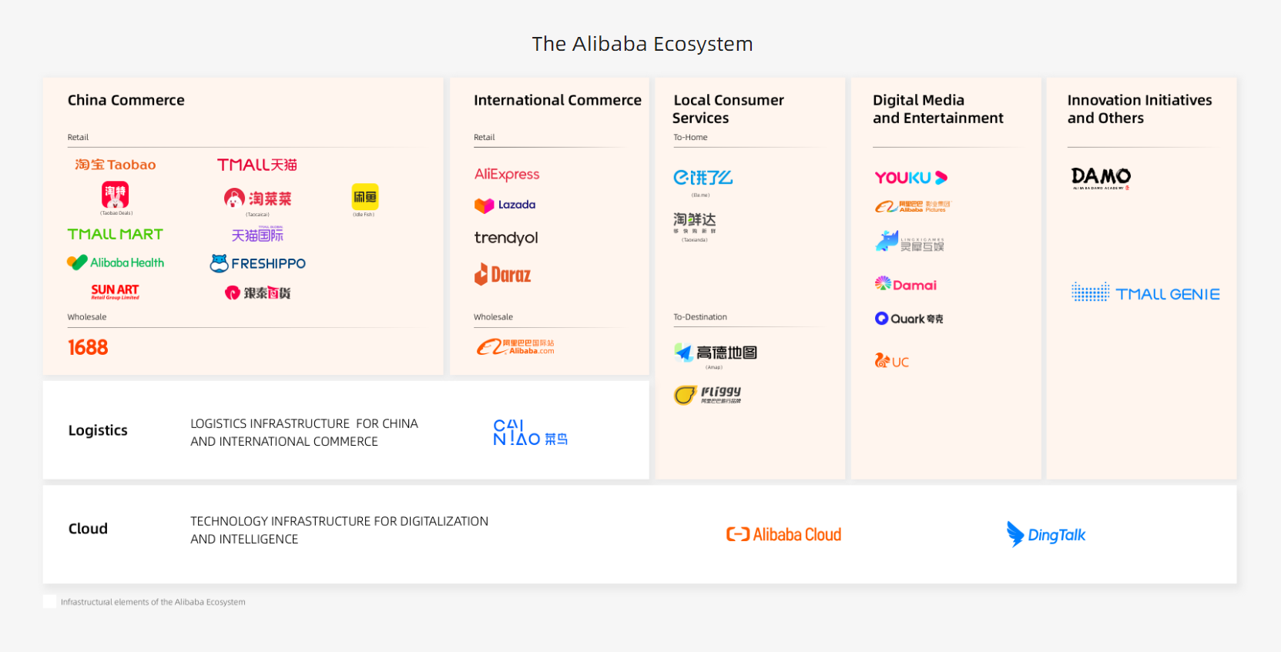Click the Alibaba Health heart logo

pyautogui.click(x=116, y=262)
